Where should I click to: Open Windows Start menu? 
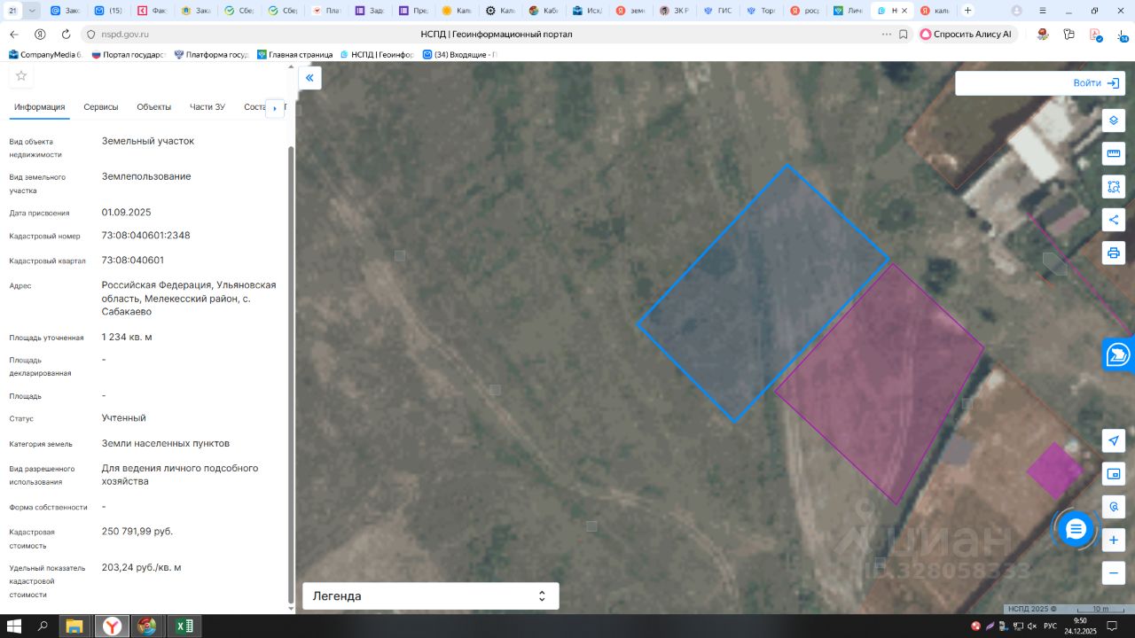point(15,626)
